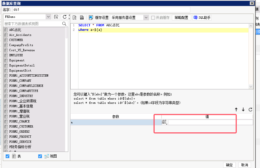Select the EquipmentDict table

click(x=35, y=70)
